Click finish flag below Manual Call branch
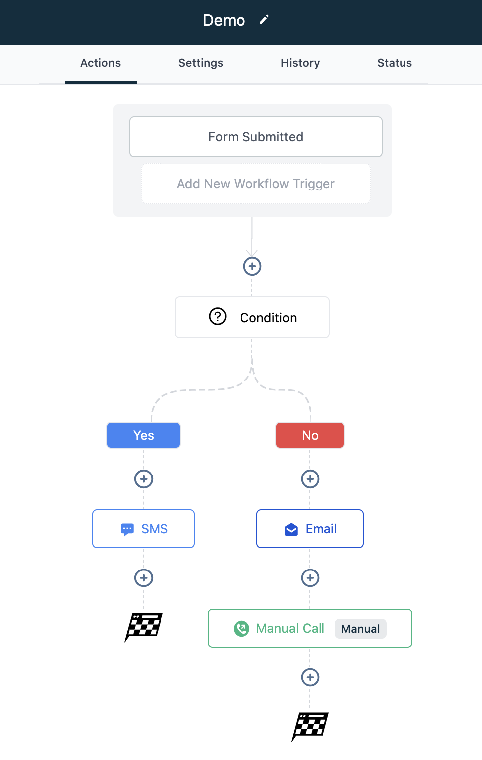Viewport: 482px width, 760px height. (x=310, y=726)
